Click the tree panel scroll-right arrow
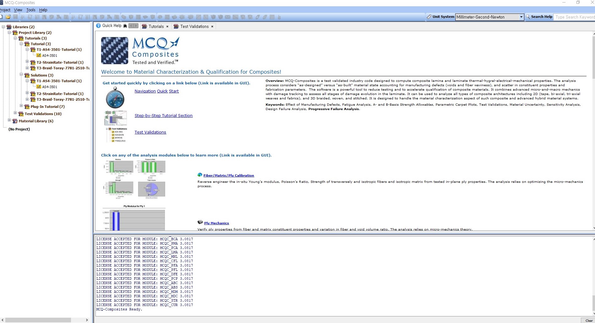 pos(87,320)
